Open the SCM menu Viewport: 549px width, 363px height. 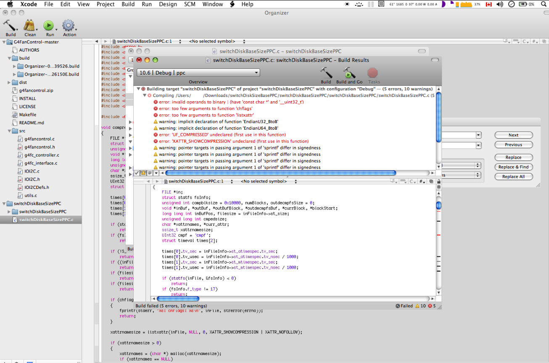pyautogui.click(x=190, y=4)
